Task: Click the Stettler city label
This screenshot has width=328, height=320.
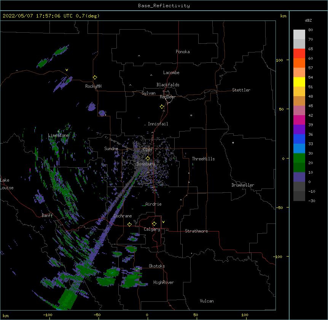Action: [241, 90]
